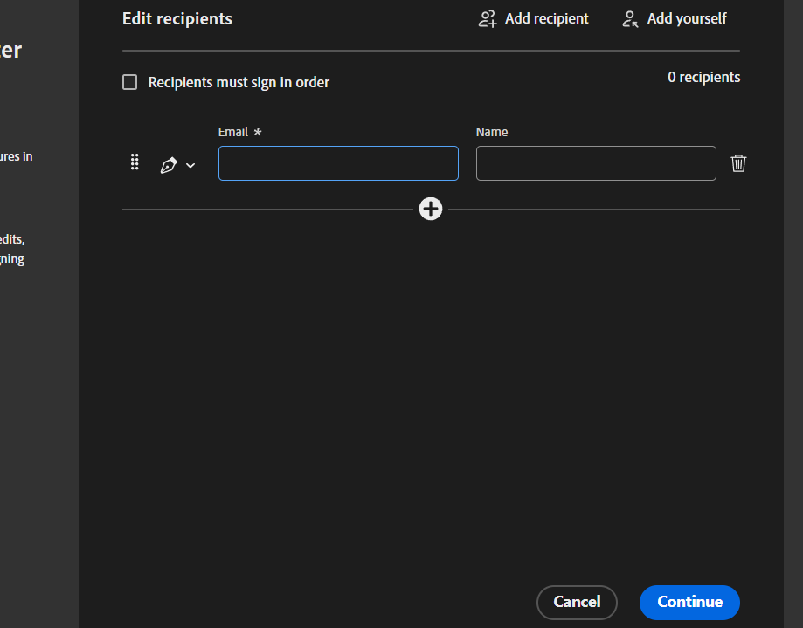Click inside the Name field
The image size is (803, 628).
[595, 163]
